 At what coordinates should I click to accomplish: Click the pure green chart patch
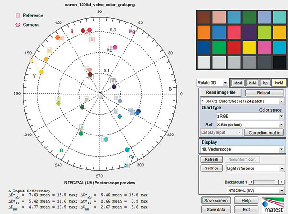[x=219, y=47]
